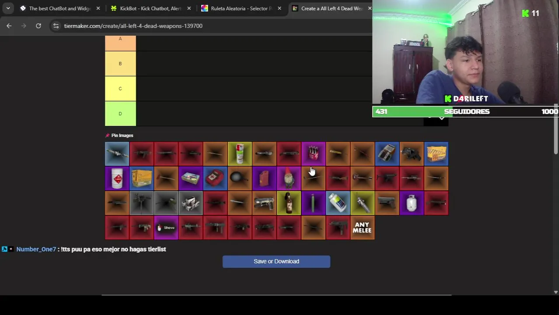
Task: Close the KickBot tab
Action: click(x=189, y=8)
